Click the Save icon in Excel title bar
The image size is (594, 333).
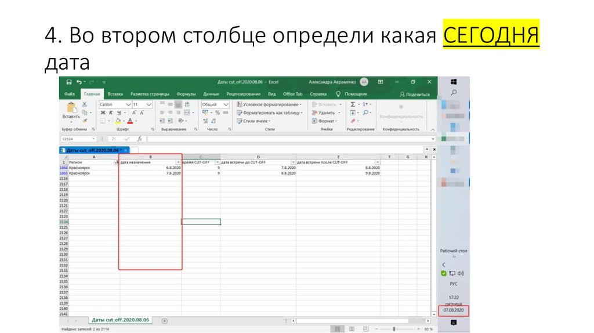pos(69,82)
